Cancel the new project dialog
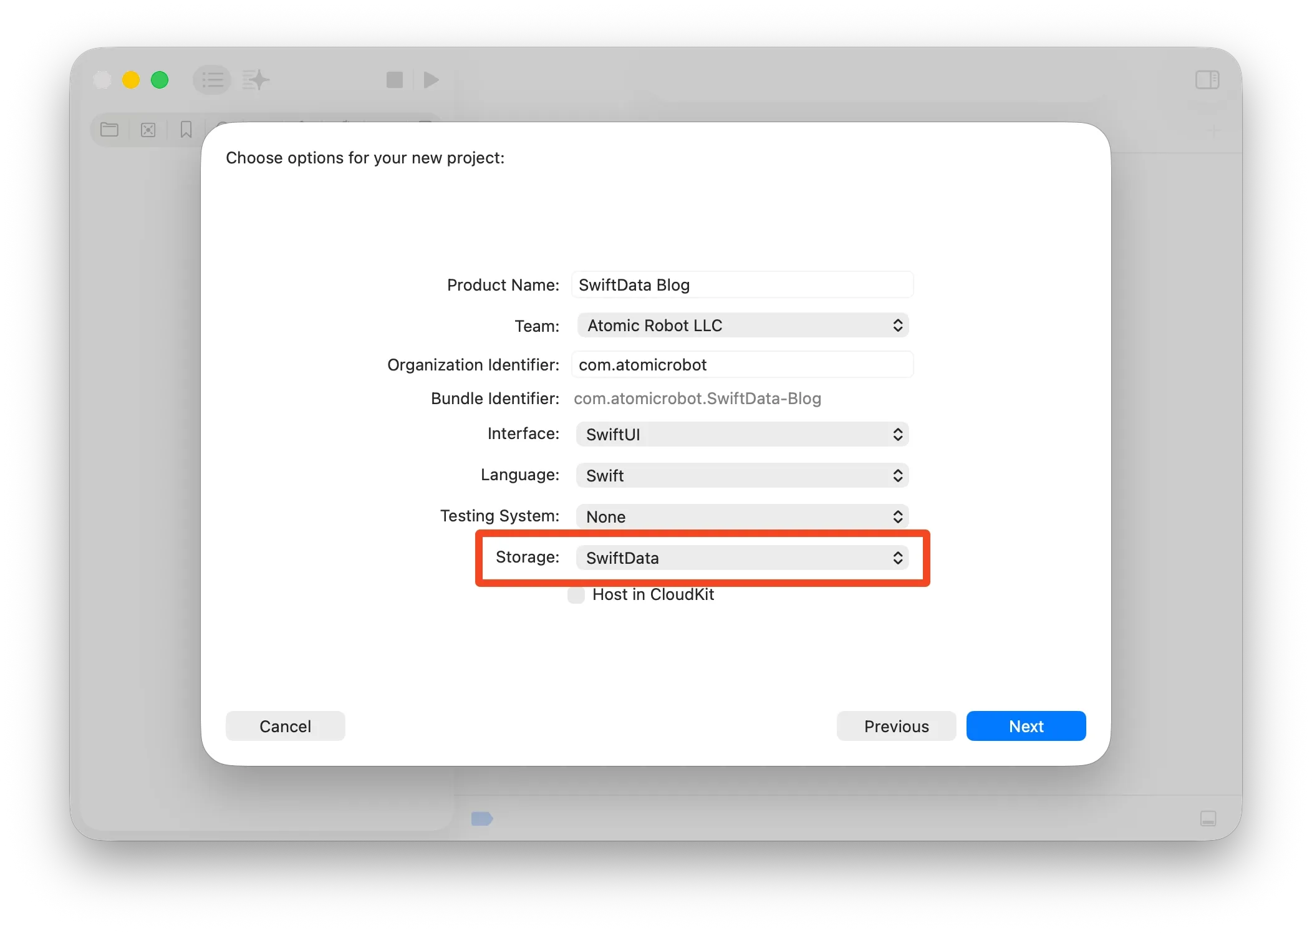The image size is (1312, 933). (x=285, y=726)
